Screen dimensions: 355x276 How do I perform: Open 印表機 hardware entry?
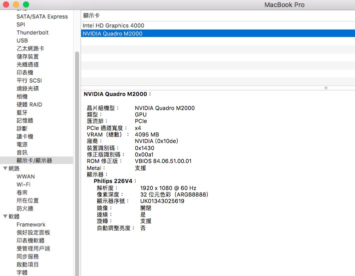coord(25,72)
